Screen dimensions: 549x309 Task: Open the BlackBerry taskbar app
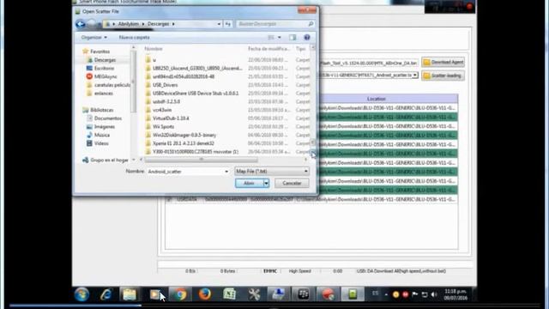(303, 294)
